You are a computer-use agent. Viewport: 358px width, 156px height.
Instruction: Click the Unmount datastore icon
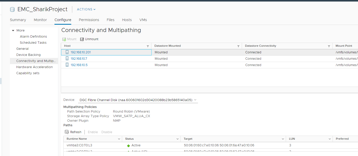click(82, 39)
